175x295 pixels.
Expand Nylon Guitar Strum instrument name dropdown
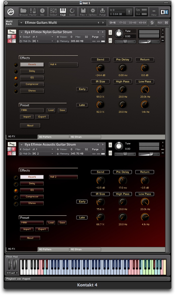22,32
